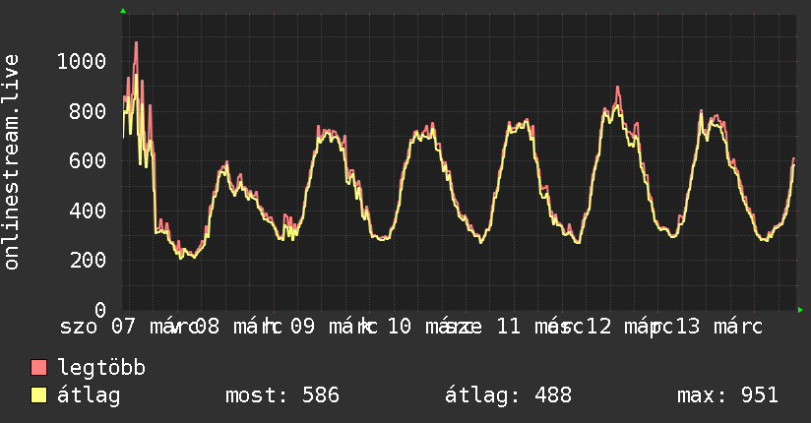Screen dimensions: 811x423
Task: Click the green arrow at x-axis end
Action: (800, 310)
